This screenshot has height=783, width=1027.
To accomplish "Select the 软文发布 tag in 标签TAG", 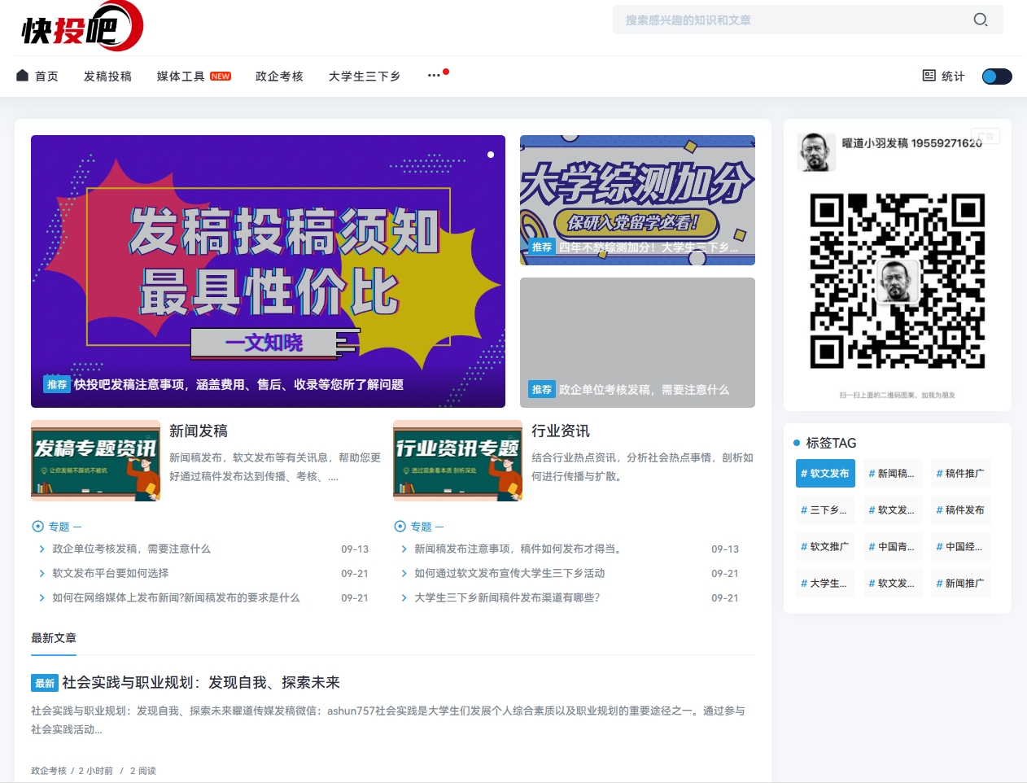I will coord(825,473).
